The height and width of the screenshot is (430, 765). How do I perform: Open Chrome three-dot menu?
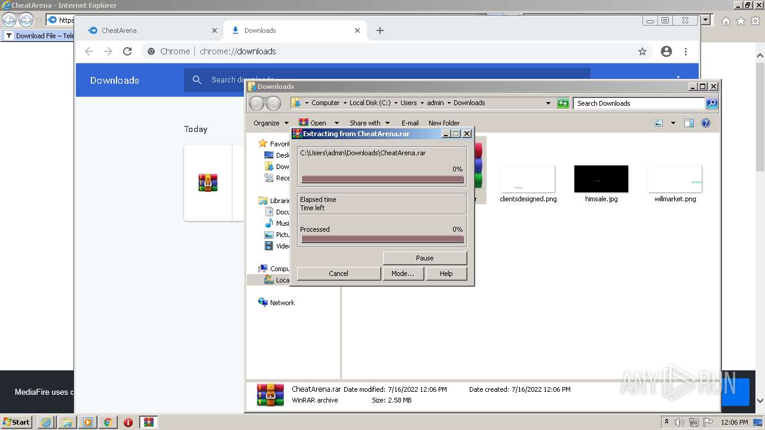686,51
